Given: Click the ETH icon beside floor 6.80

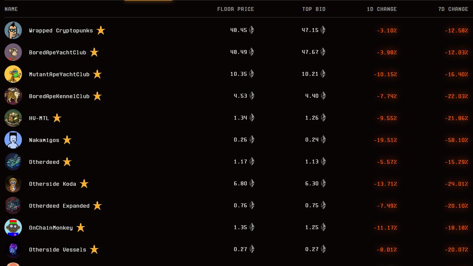Looking at the screenshot, I should click(252, 183).
